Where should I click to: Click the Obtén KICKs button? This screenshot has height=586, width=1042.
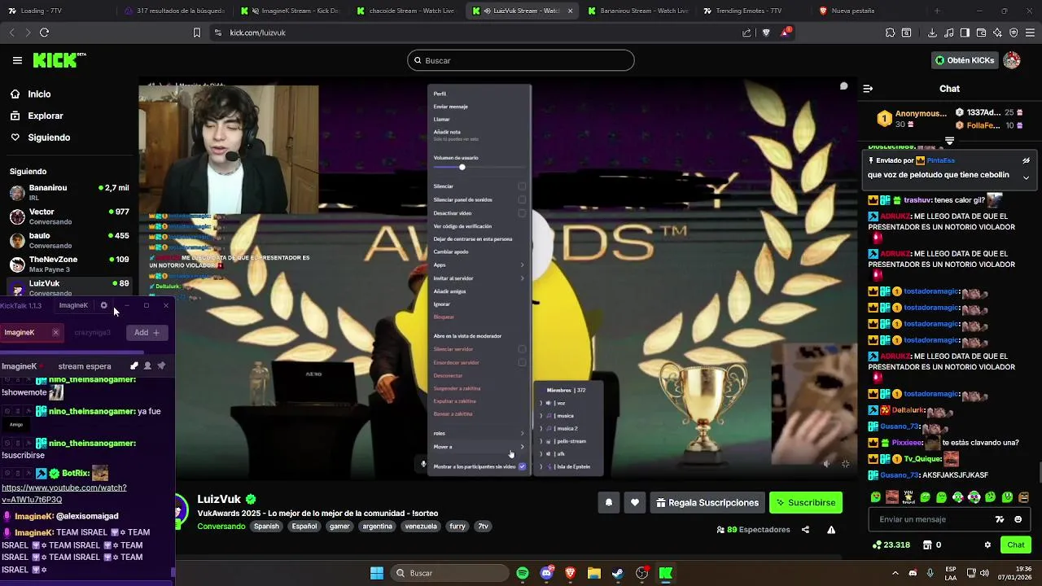pyautogui.click(x=965, y=60)
